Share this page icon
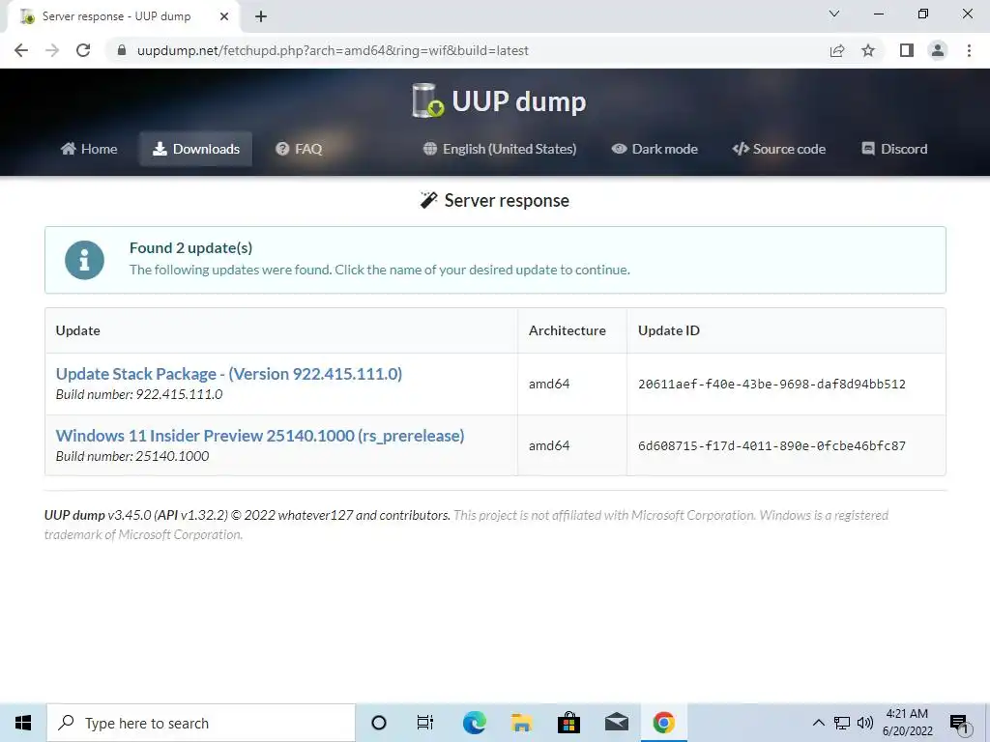The image size is (990, 742). tap(837, 50)
